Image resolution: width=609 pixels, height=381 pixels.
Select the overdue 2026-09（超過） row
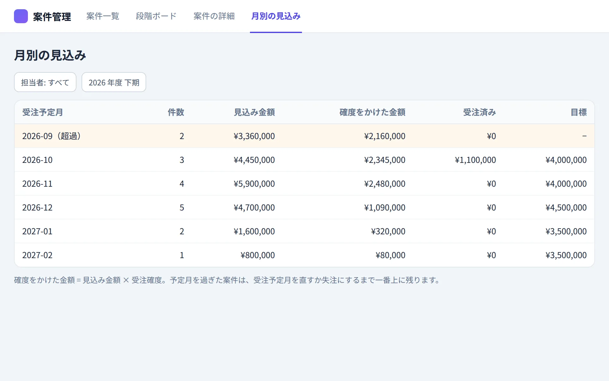tap(304, 136)
